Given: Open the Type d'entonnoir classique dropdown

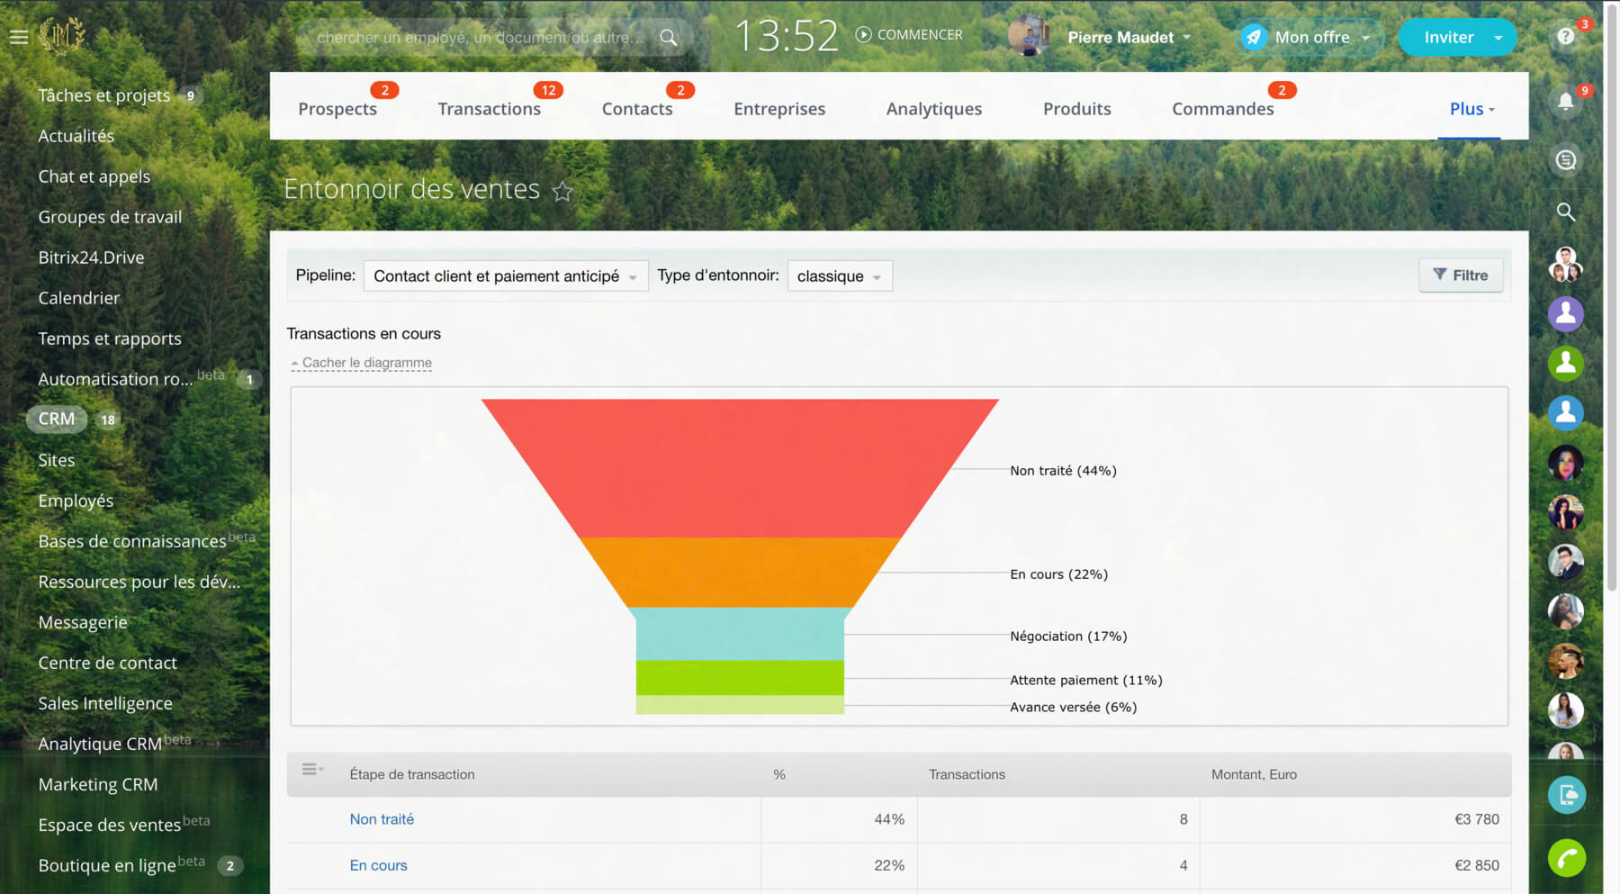Looking at the screenshot, I should [839, 276].
